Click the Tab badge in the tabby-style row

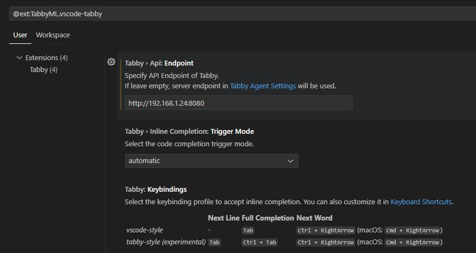point(214,242)
